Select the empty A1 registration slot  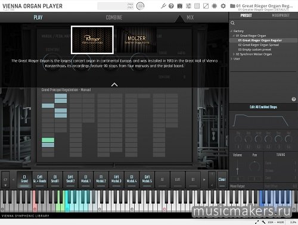162,179
